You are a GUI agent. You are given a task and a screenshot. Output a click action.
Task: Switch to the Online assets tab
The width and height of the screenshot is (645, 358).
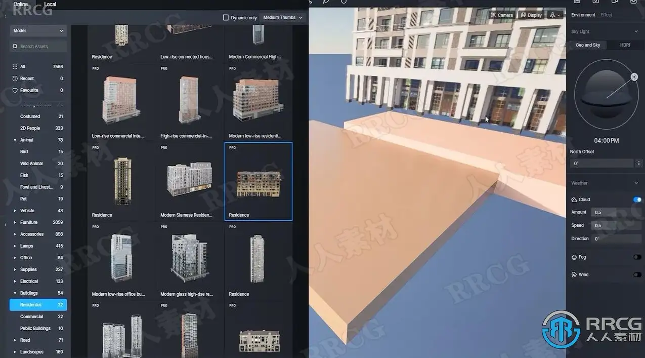21,4
